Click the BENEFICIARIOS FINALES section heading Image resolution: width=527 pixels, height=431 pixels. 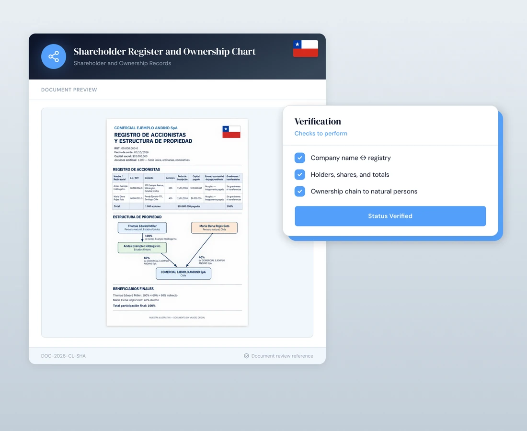pyautogui.click(x=133, y=289)
